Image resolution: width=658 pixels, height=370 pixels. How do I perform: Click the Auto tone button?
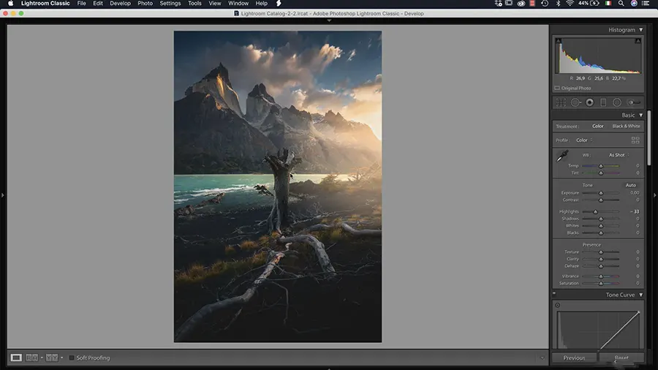[630, 185]
